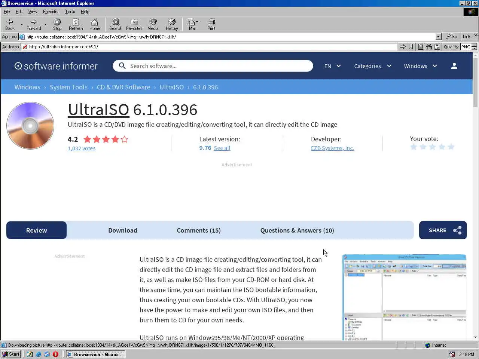Open the Mail button dropdown arrow
The height and width of the screenshot is (359, 479).
coord(197,22)
